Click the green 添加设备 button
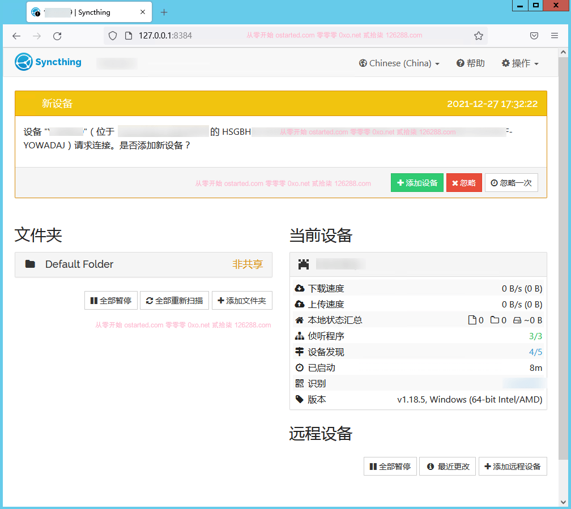Screen dimensions: 571x509 point(417,183)
